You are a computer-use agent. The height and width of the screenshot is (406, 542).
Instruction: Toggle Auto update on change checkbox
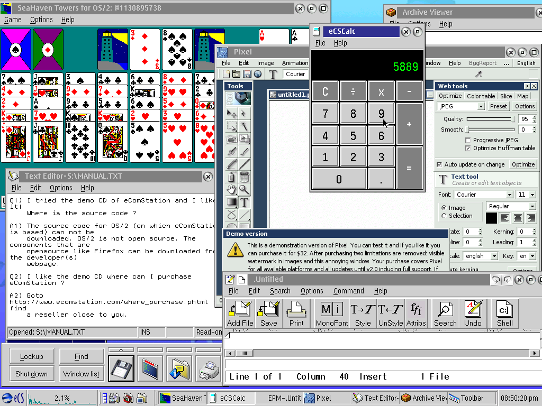[439, 164]
